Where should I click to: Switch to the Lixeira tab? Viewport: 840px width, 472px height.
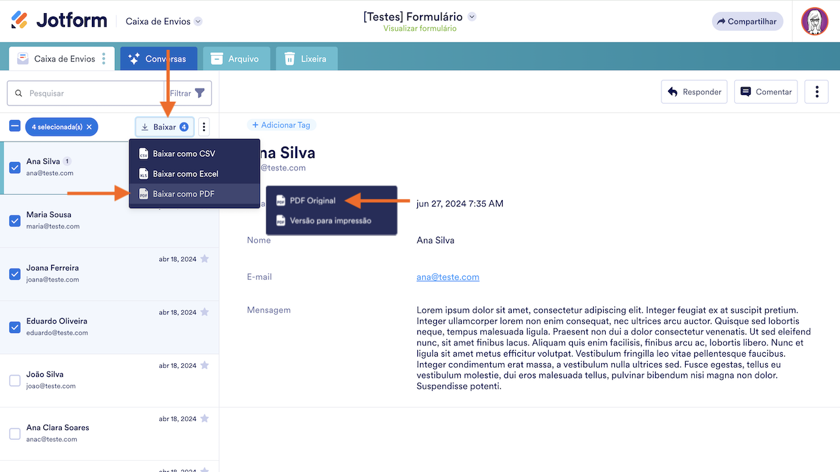[x=306, y=58]
